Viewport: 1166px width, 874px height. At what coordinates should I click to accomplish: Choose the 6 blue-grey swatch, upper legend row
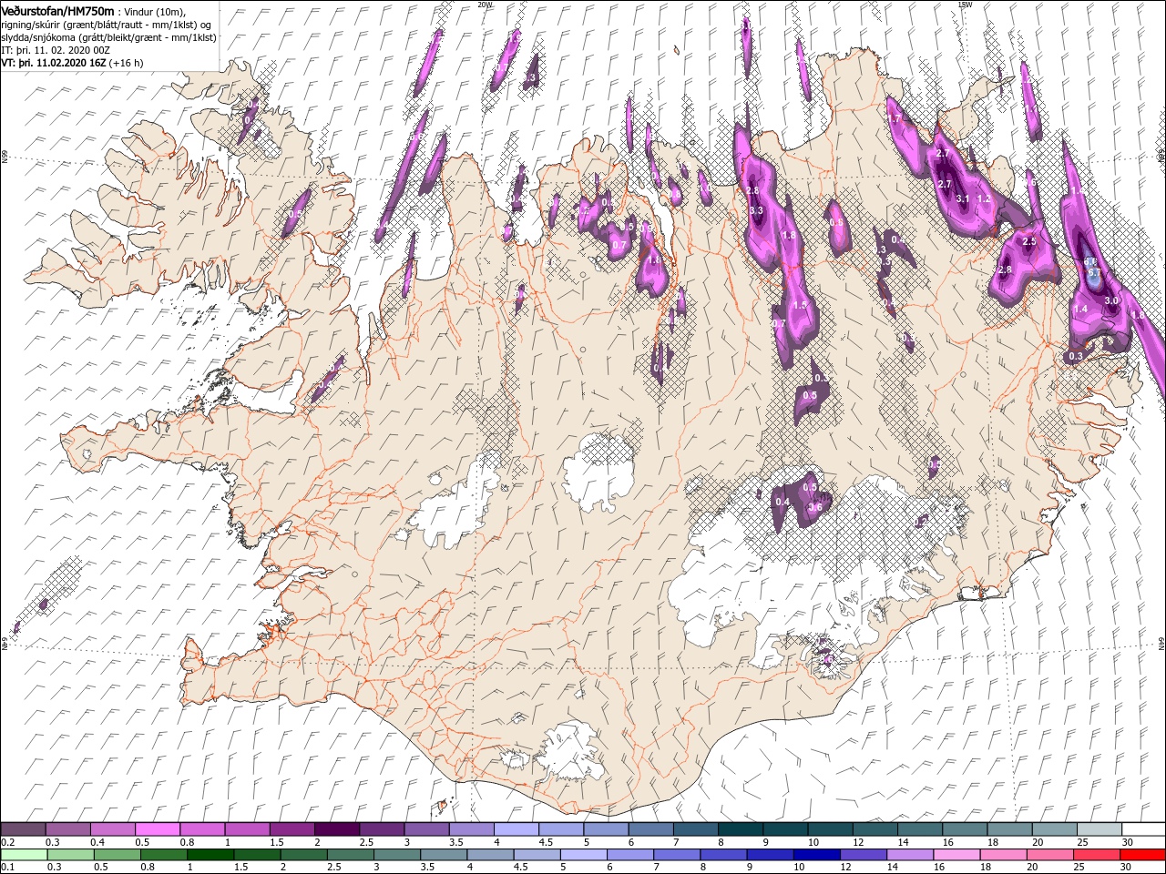coord(650,829)
